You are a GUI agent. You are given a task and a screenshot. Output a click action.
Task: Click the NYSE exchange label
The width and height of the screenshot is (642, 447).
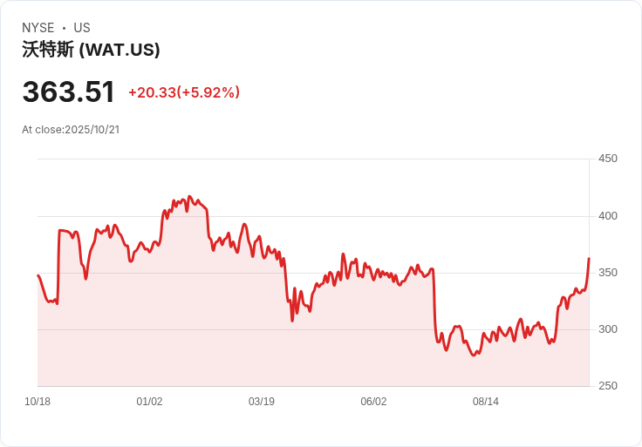[x=38, y=28]
